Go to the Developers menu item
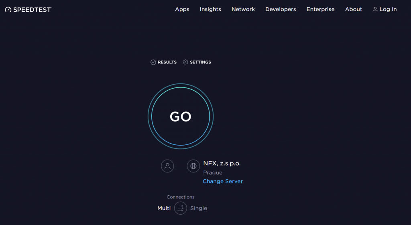This screenshot has height=225, width=411. coord(281,9)
